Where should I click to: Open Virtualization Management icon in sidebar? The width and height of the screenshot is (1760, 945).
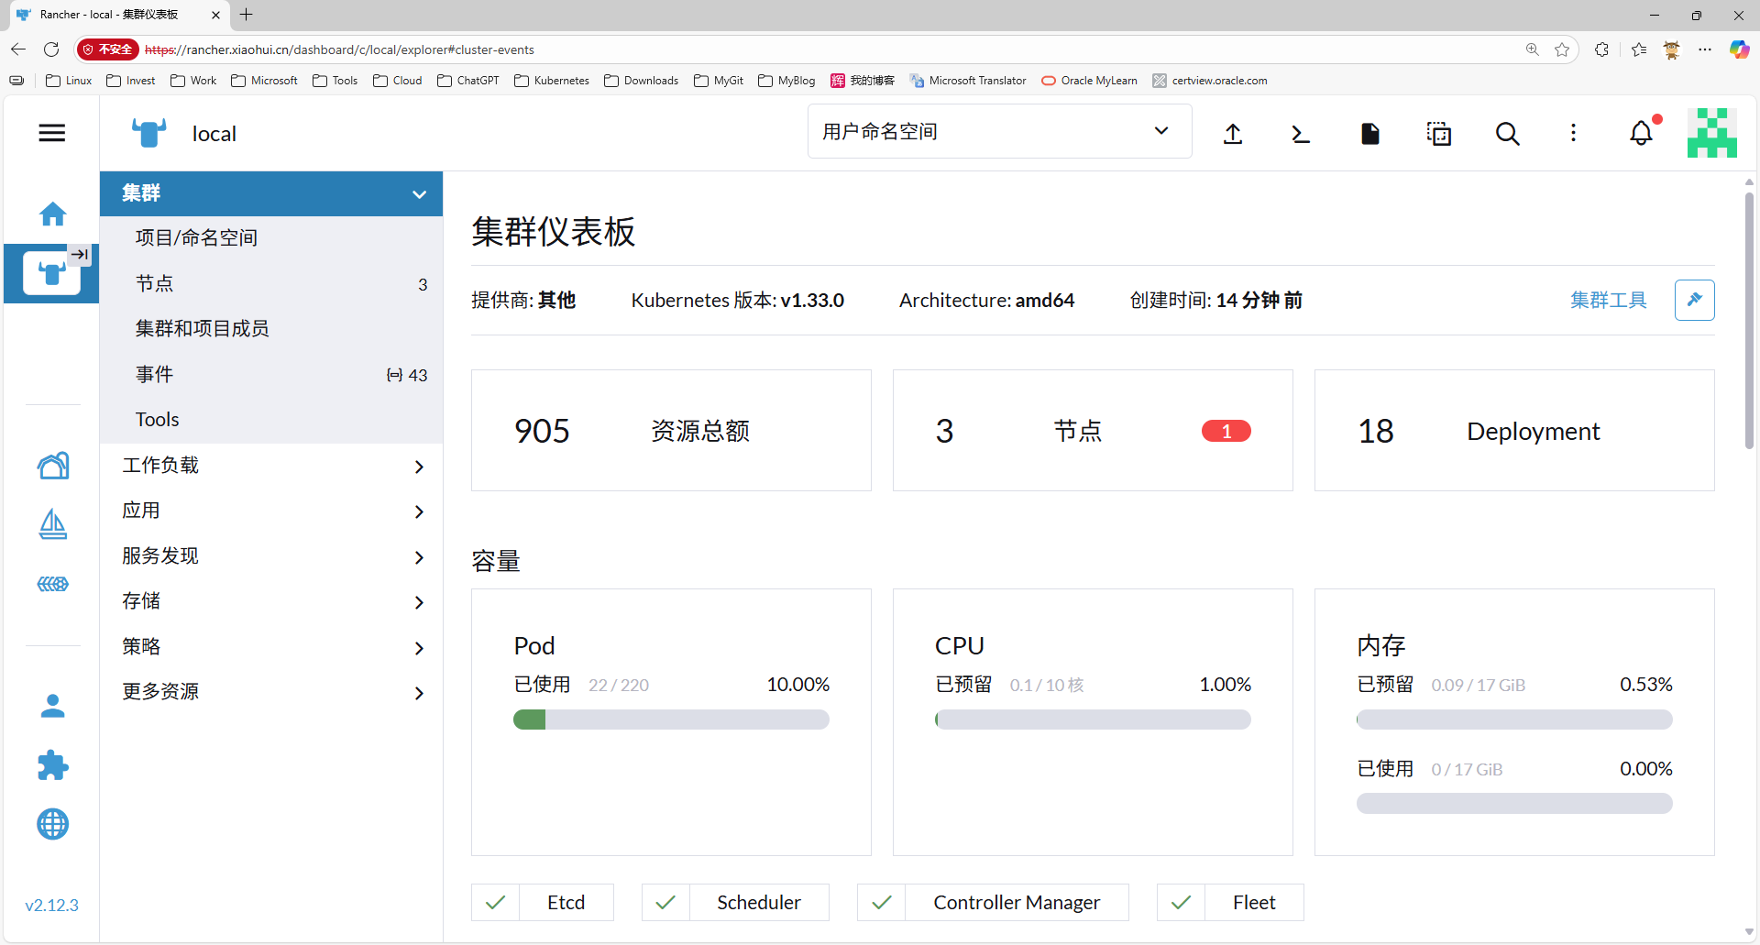pyautogui.click(x=52, y=584)
